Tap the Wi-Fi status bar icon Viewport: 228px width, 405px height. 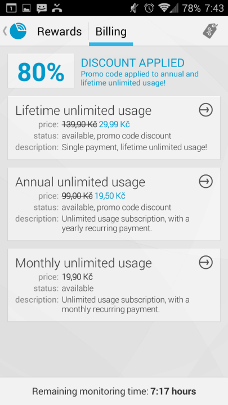[164, 8]
